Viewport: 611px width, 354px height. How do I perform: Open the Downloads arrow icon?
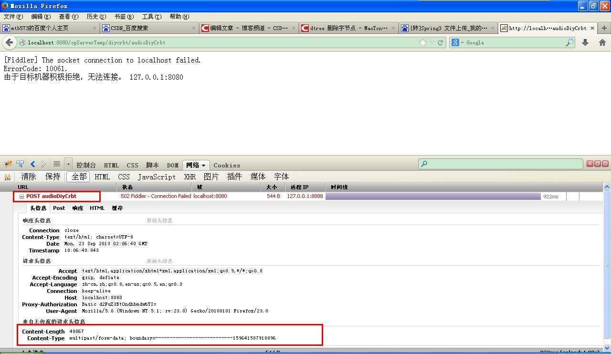click(x=585, y=42)
